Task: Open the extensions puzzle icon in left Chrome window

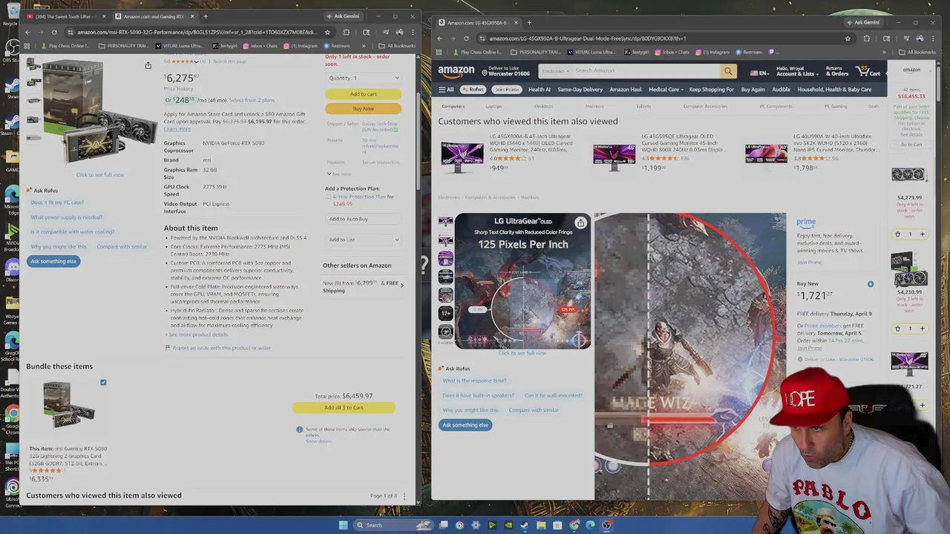Action: pos(346,32)
